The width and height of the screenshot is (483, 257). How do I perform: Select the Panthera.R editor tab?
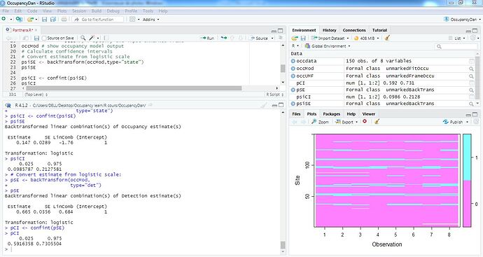[x=22, y=30]
